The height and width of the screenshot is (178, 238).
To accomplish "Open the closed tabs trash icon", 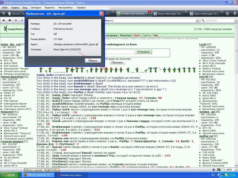I will coord(235,14).
